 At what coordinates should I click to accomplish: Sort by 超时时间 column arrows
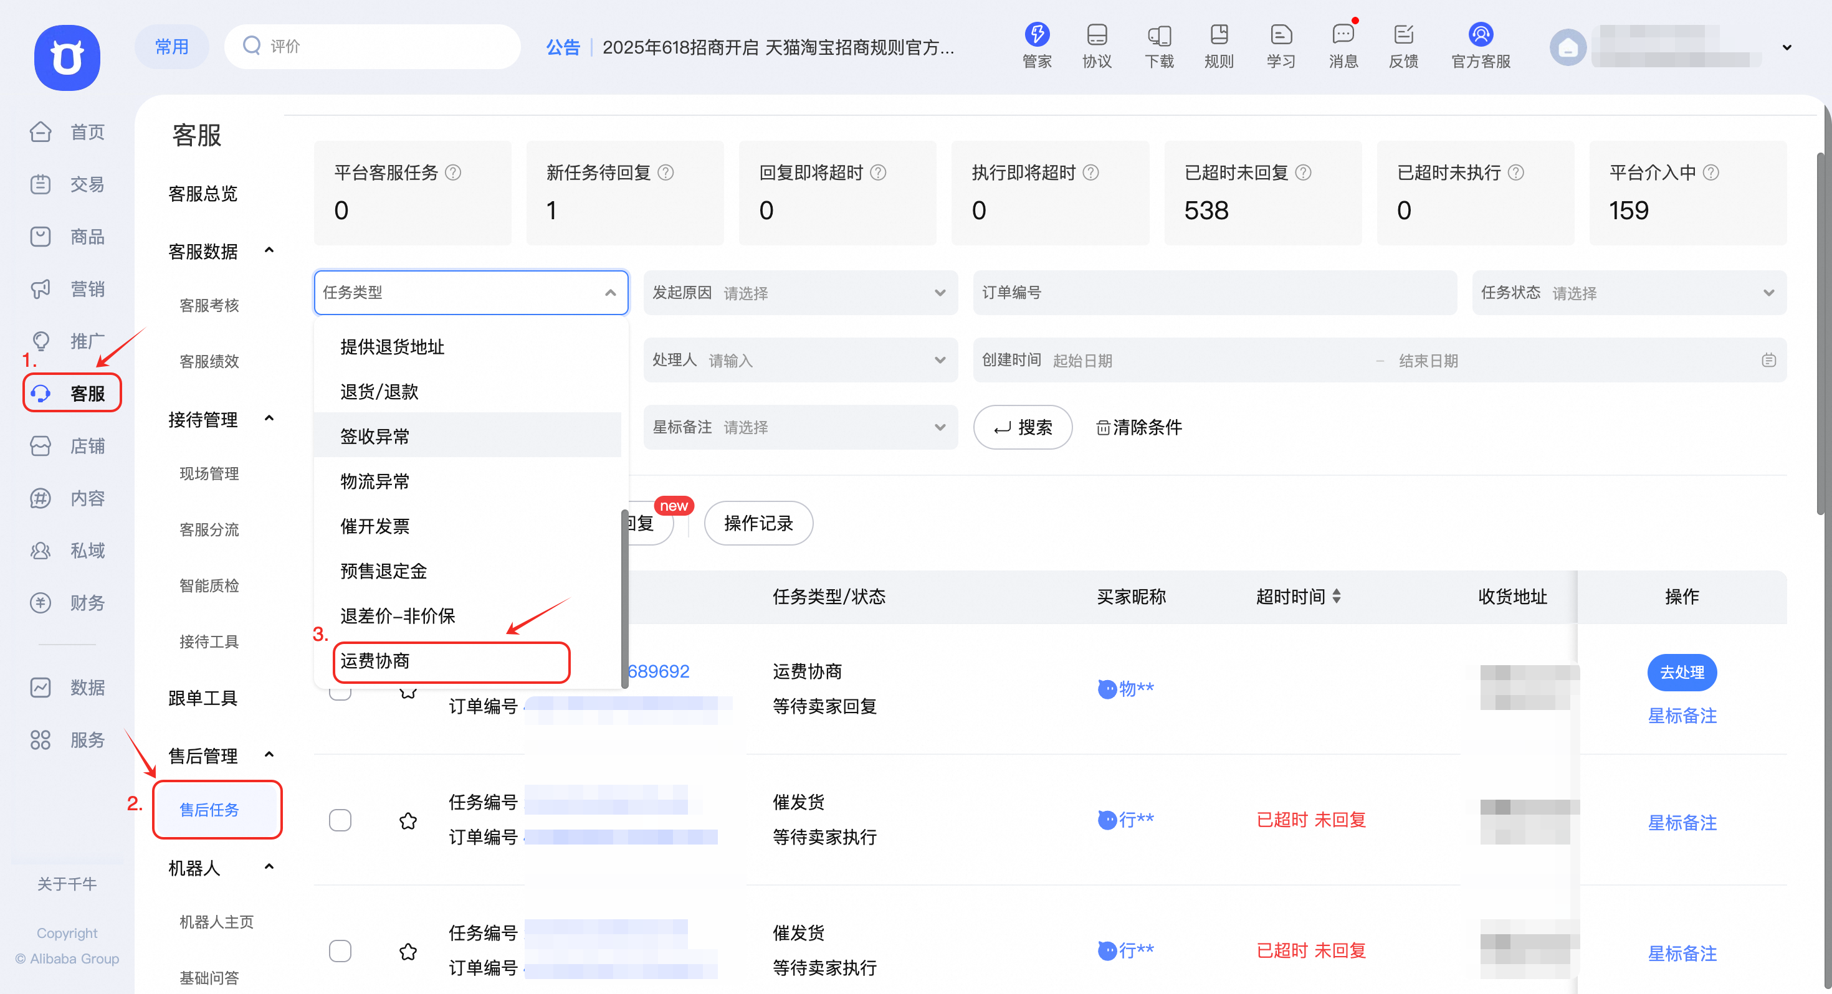click(x=1337, y=596)
